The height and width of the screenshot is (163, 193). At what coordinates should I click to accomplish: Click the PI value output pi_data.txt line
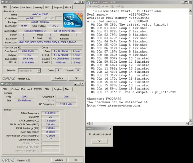click(133, 92)
